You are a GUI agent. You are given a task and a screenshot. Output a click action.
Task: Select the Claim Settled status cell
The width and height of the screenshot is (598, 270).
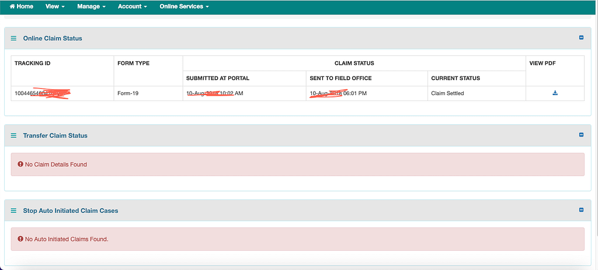[447, 93]
